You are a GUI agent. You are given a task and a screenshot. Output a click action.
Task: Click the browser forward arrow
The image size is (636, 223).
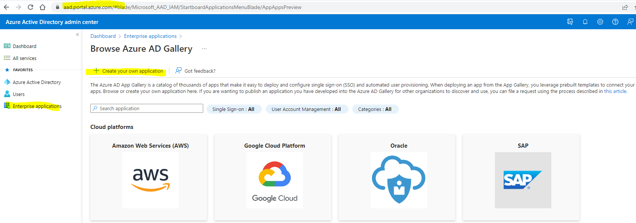click(18, 7)
